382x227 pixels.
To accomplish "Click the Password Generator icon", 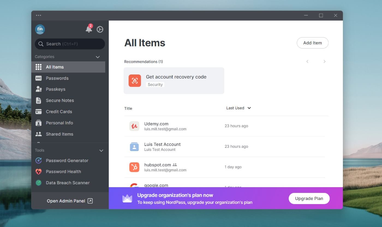I will [x=38, y=160].
